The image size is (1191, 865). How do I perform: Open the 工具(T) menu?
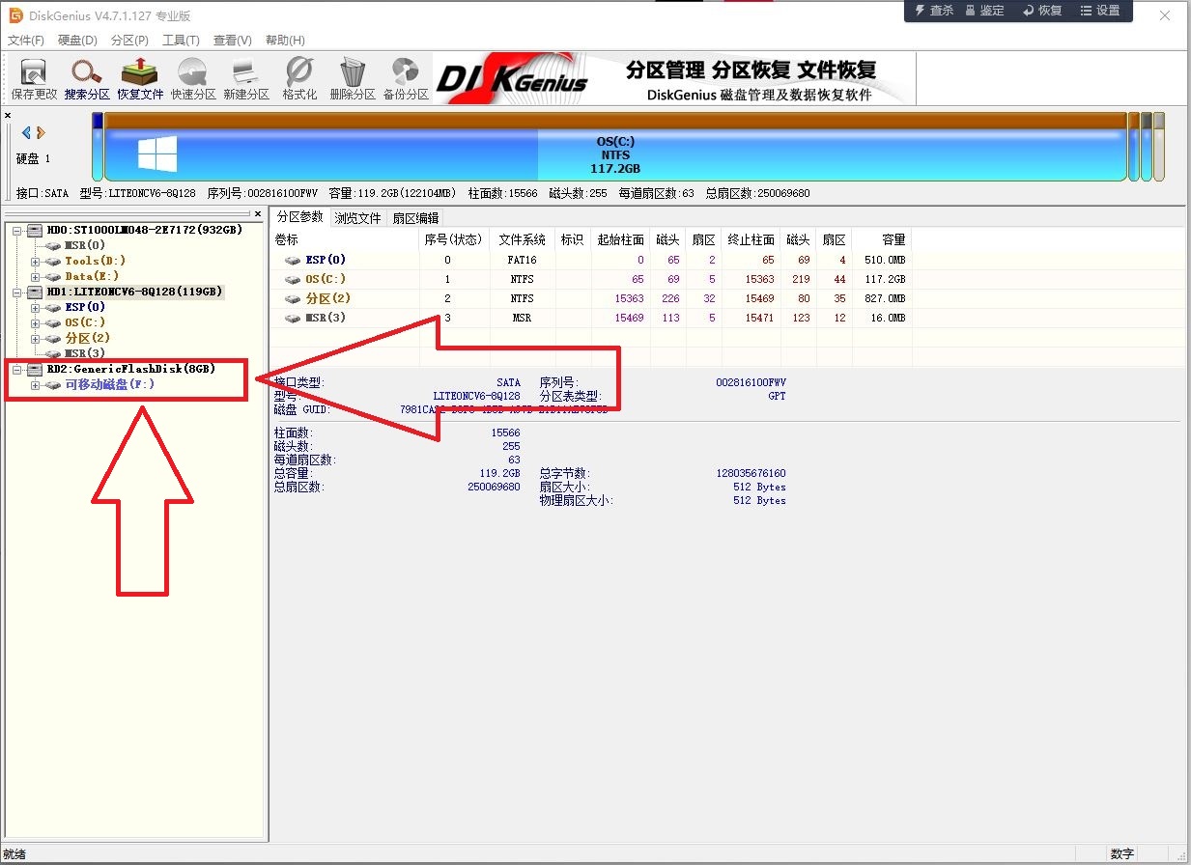181,40
